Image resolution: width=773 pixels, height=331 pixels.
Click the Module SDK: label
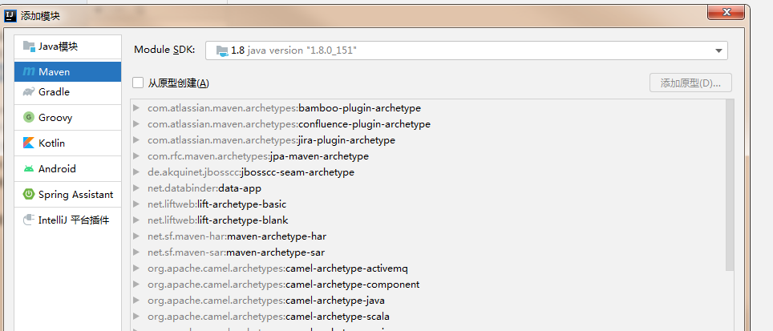click(x=164, y=50)
